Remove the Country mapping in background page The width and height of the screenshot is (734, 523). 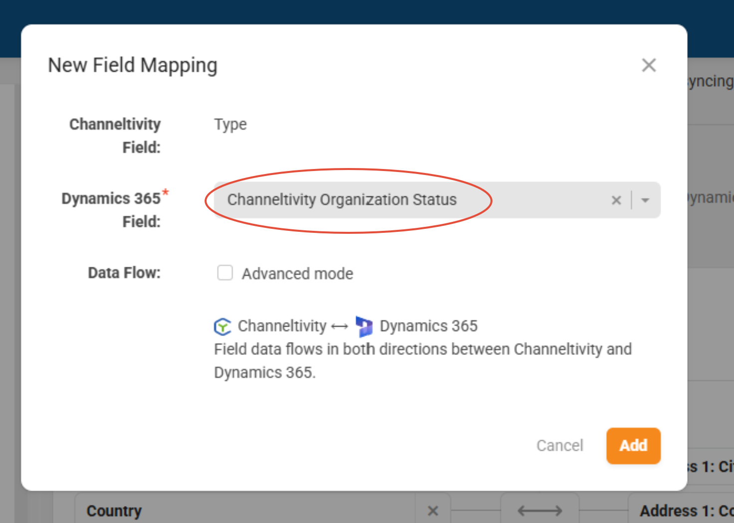tap(433, 511)
